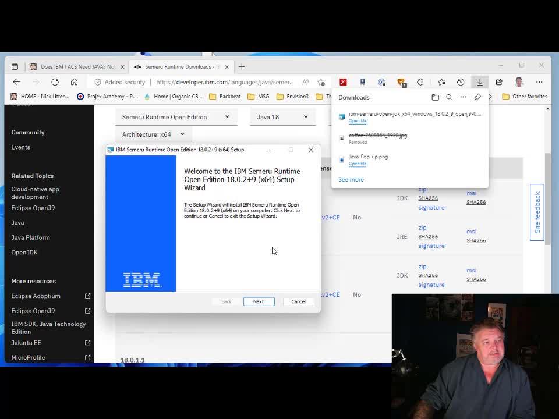Viewport: 559px width, 419px height.
Task: Open Jakarta EE external link icon
Action: (x=88, y=342)
